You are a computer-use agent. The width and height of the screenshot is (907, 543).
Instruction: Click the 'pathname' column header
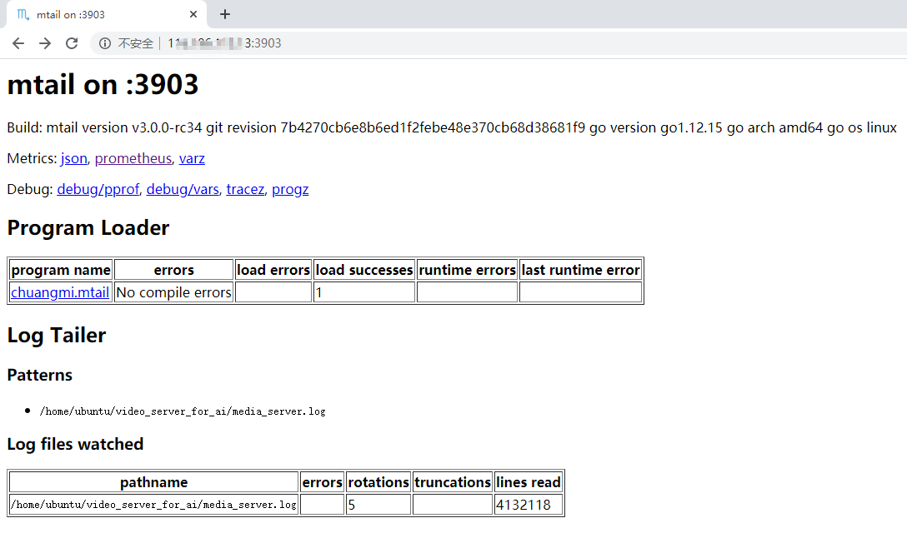click(x=154, y=482)
